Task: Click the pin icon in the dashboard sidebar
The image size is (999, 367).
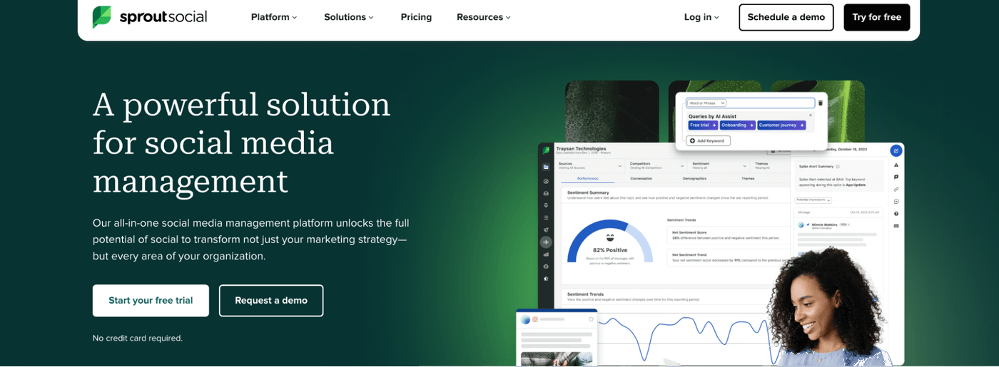Action: tap(546, 205)
